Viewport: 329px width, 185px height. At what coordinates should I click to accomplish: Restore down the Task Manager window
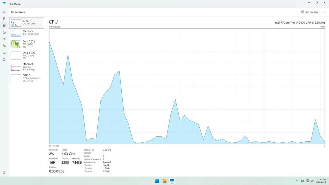tap(317, 3)
